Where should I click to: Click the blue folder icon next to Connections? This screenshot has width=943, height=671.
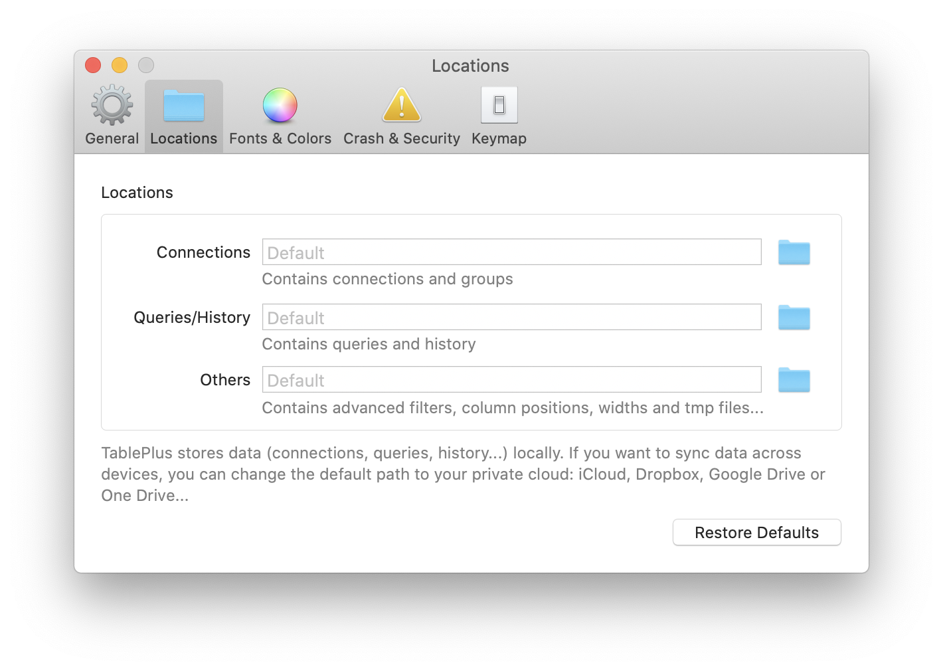click(x=794, y=252)
